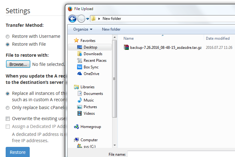
Task: Open Downloads from the sidebar
Action: tap(93, 54)
